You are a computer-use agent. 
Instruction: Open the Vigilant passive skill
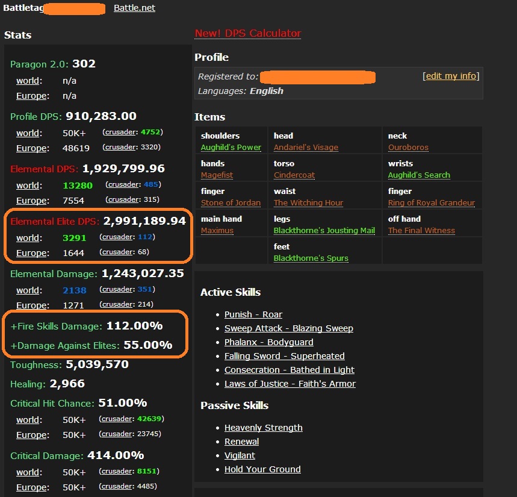[240, 455]
